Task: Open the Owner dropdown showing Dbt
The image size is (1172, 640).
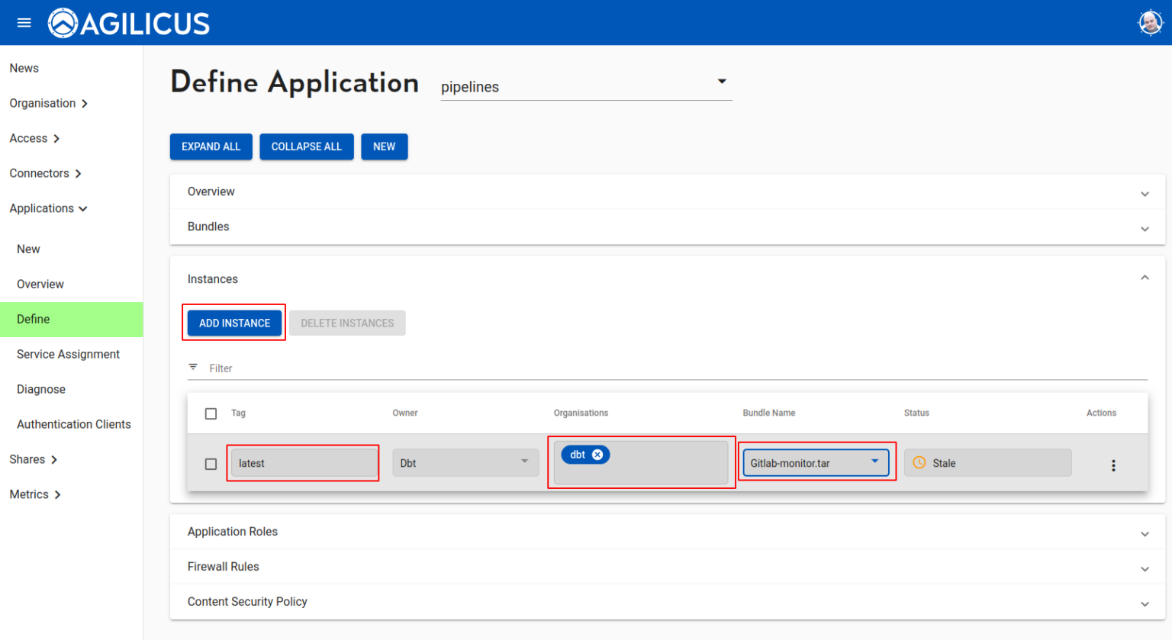Action: point(524,462)
